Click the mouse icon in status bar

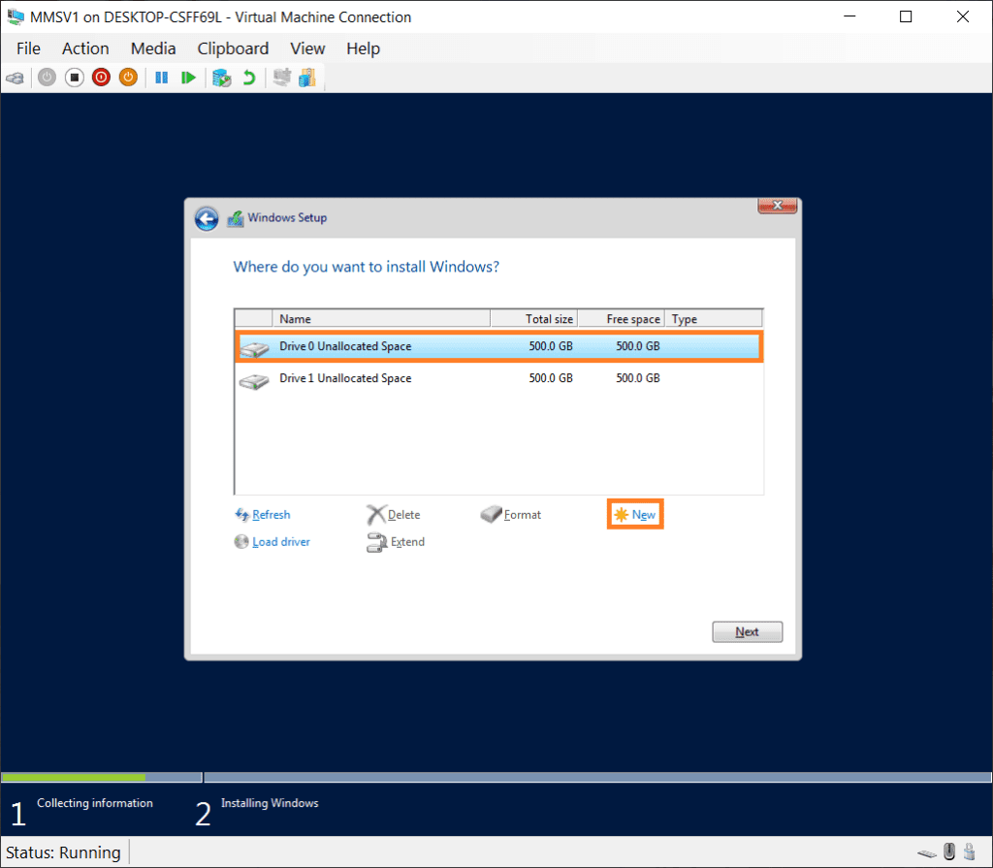pyautogui.click(x=948, y=851)
